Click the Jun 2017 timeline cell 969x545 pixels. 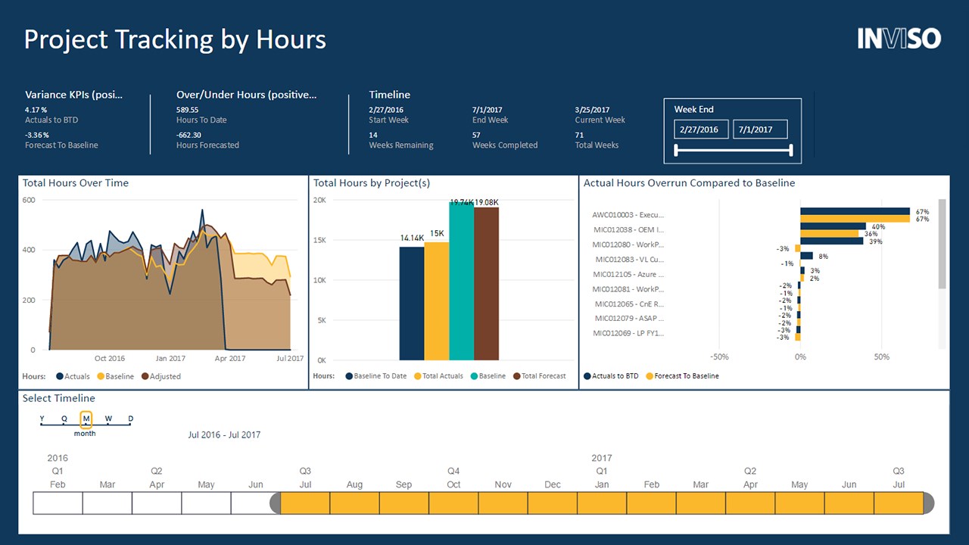(849, 503)
